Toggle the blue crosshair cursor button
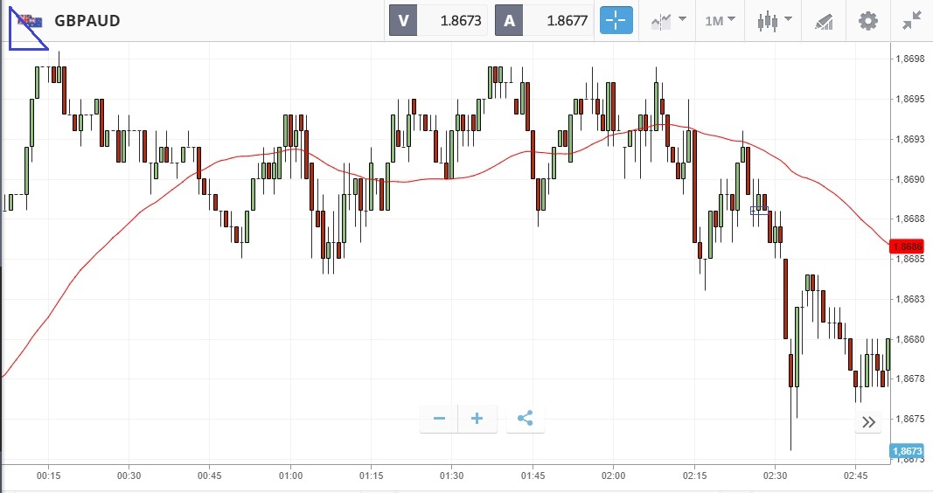This screenshot has width=933, height=493. 616,21
